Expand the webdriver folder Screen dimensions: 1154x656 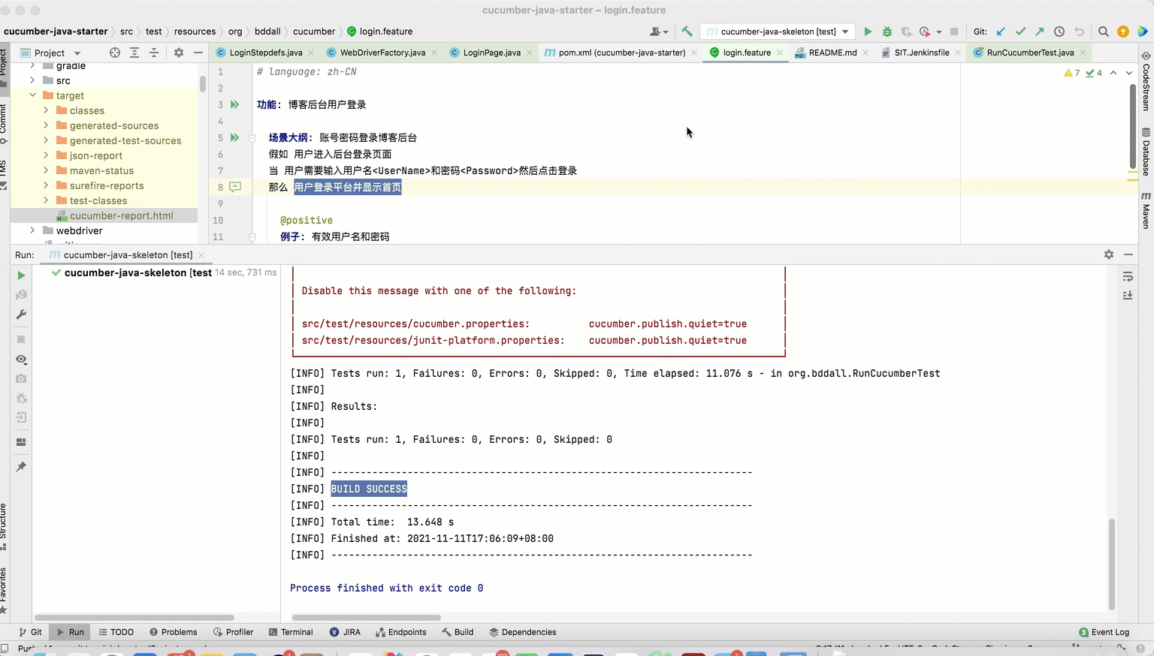pos(32,230)
